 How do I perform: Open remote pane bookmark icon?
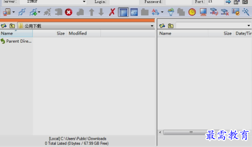pyautogui.click(x=162, y=26)
